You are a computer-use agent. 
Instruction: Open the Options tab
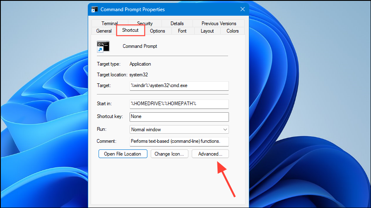157,31
